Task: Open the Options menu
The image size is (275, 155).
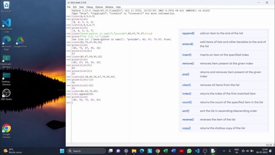Action: pyautogui.click(x=99, y=7)
